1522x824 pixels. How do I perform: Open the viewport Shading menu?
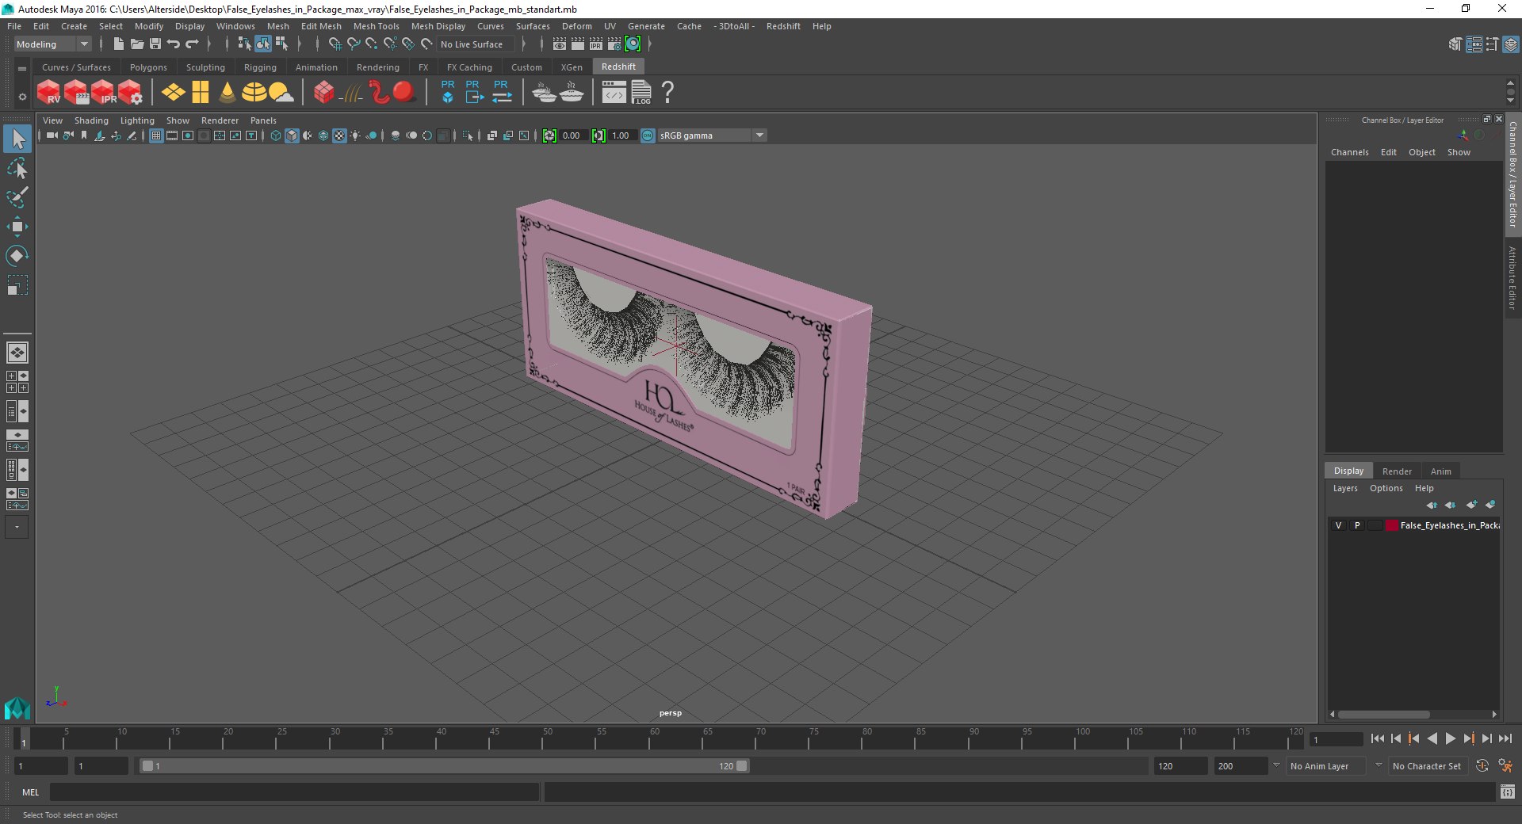91,120
